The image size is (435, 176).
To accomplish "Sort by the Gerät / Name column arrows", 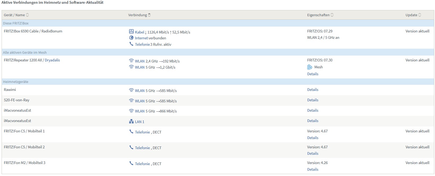I will [x=27, y=15].
